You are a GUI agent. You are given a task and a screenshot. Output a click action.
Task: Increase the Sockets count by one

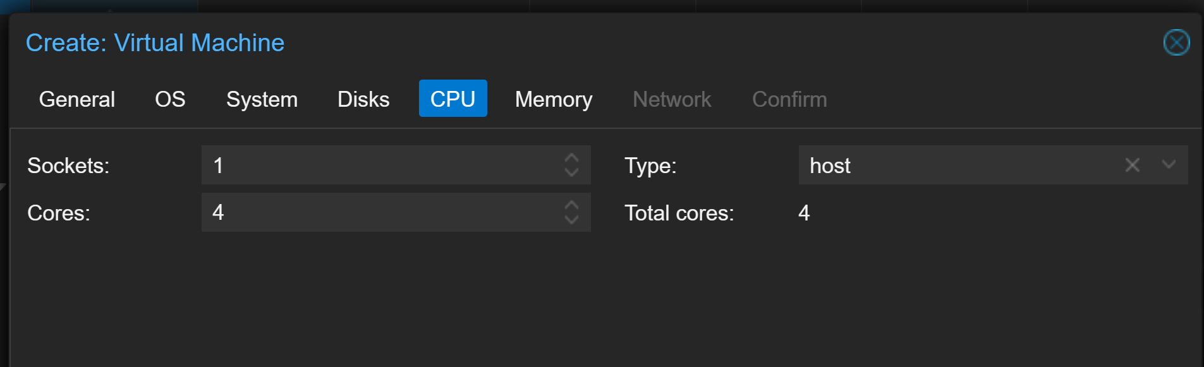571,157
